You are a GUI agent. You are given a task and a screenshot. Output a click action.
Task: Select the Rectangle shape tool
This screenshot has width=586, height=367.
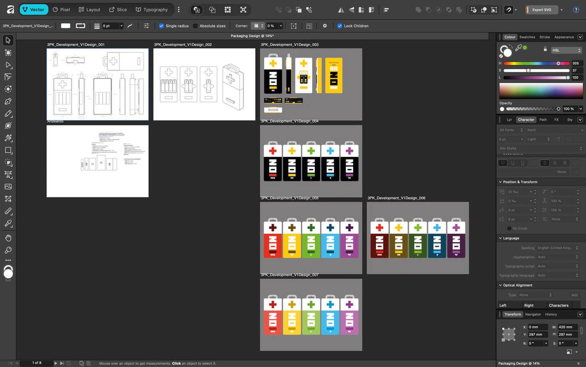[x=8, y=150]
